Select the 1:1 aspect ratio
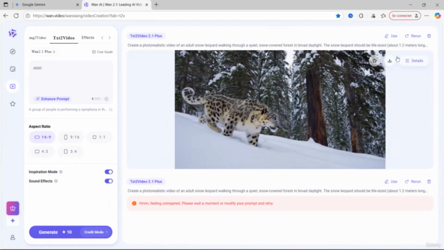 99,137
